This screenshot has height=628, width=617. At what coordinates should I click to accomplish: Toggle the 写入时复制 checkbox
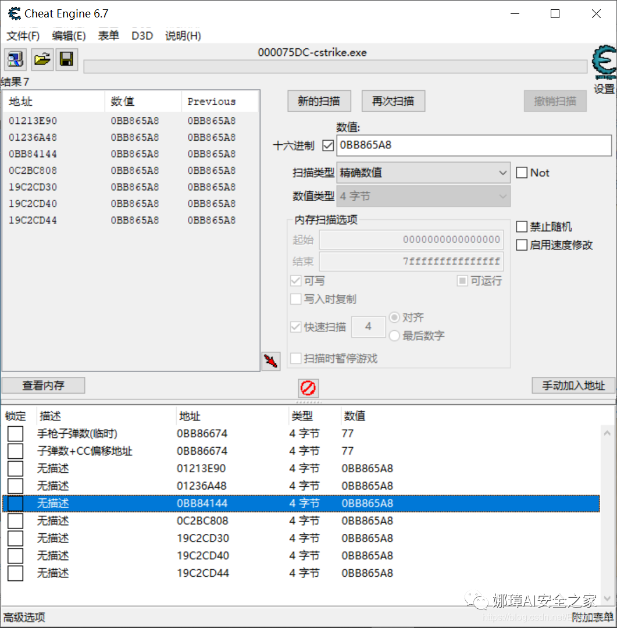pos(295,299)
